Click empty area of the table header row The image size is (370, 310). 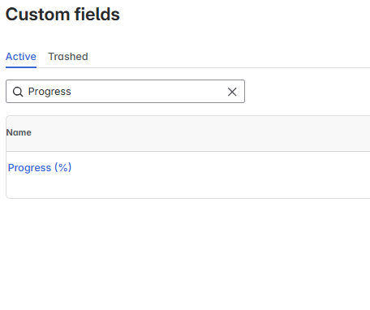(200, 133)
